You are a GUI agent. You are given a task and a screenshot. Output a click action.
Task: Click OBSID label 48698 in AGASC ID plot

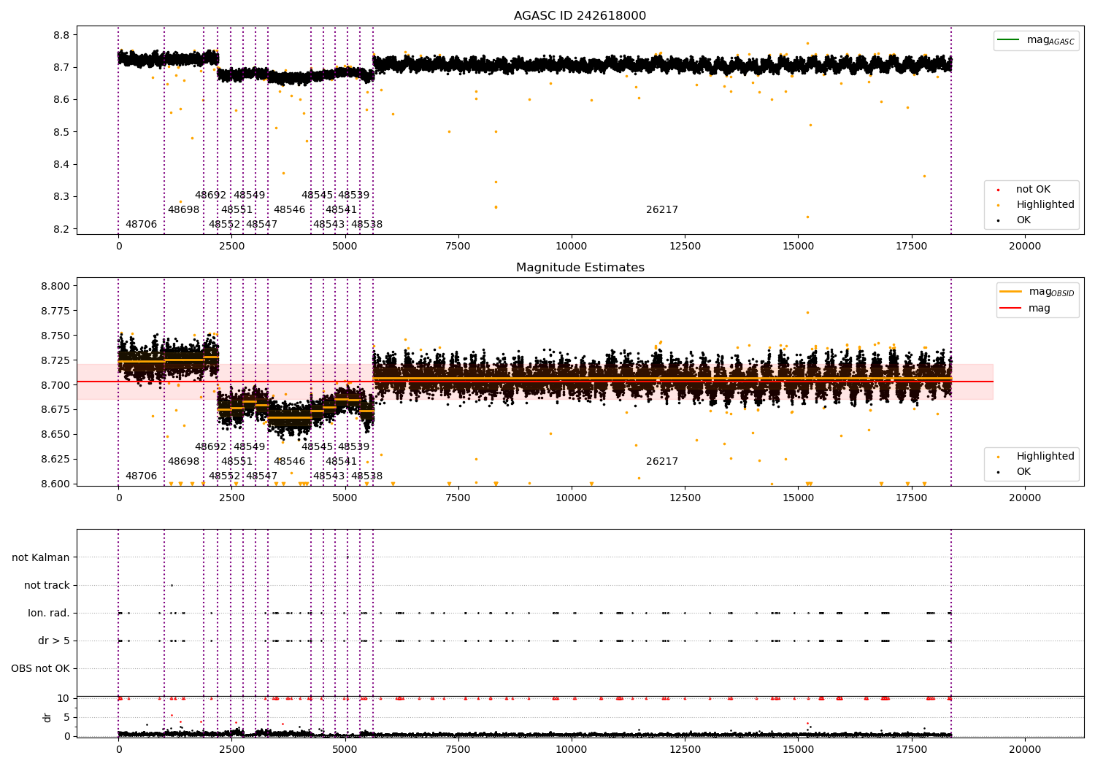(x=183, y=210)
